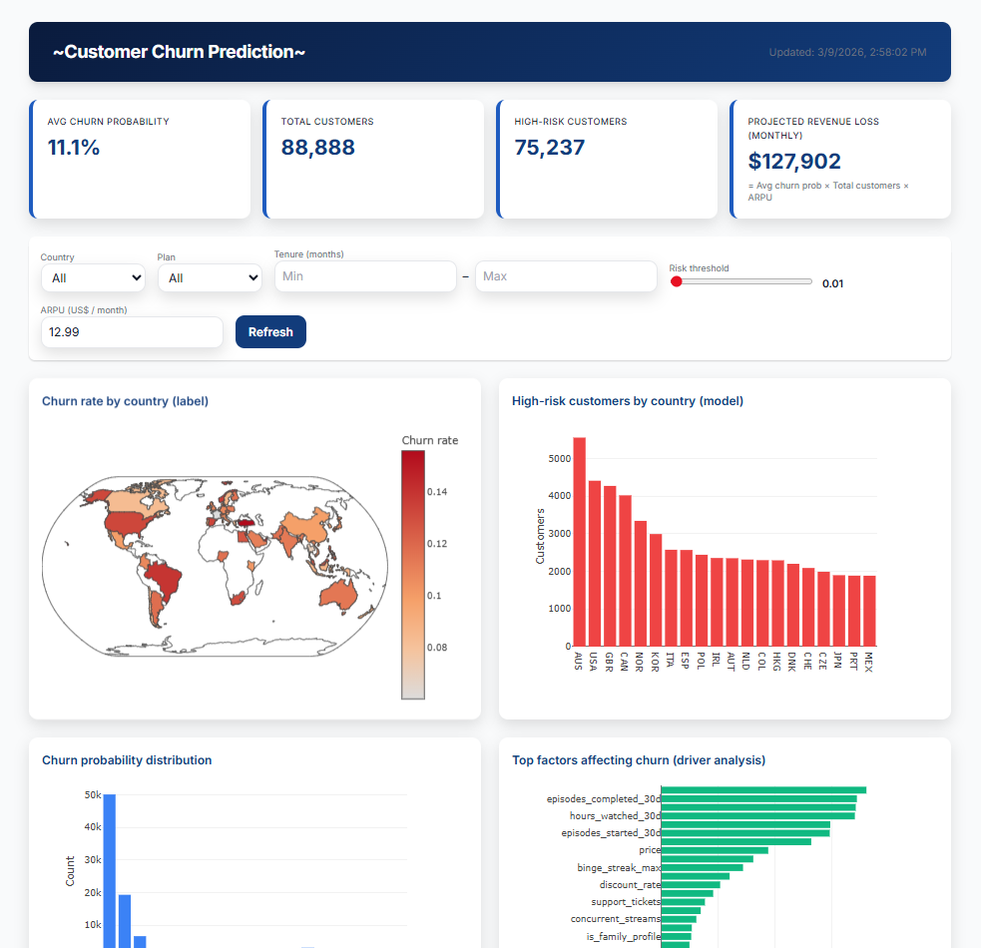
Task: Click the KOR bar in high-risk chart
Action: [x=656, y=590]
